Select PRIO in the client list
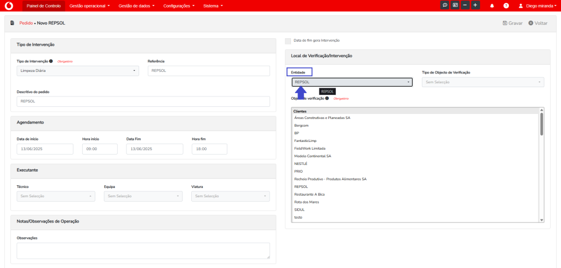The image size is (561, 268). tap(299, 172)
